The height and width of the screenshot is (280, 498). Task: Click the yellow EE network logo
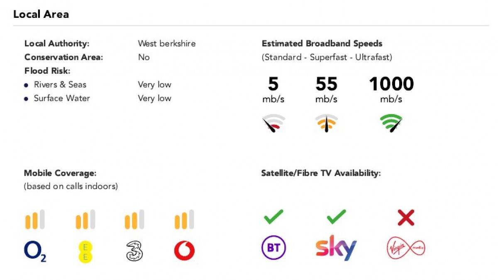click(85, 251)
